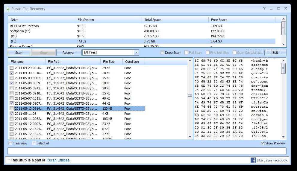Click the Puran File Recovery title bar icon
The image size is (297, 171).
coord(8,9)
